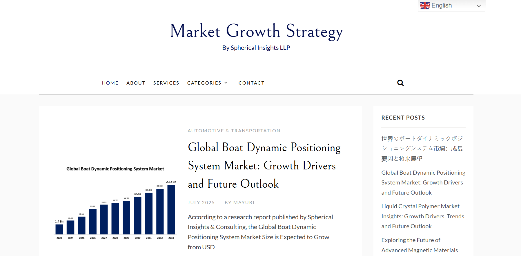The image size is (521, 256).
Task: Open Advanced Magnetic Materials recent post
Action: pos(419,245)
